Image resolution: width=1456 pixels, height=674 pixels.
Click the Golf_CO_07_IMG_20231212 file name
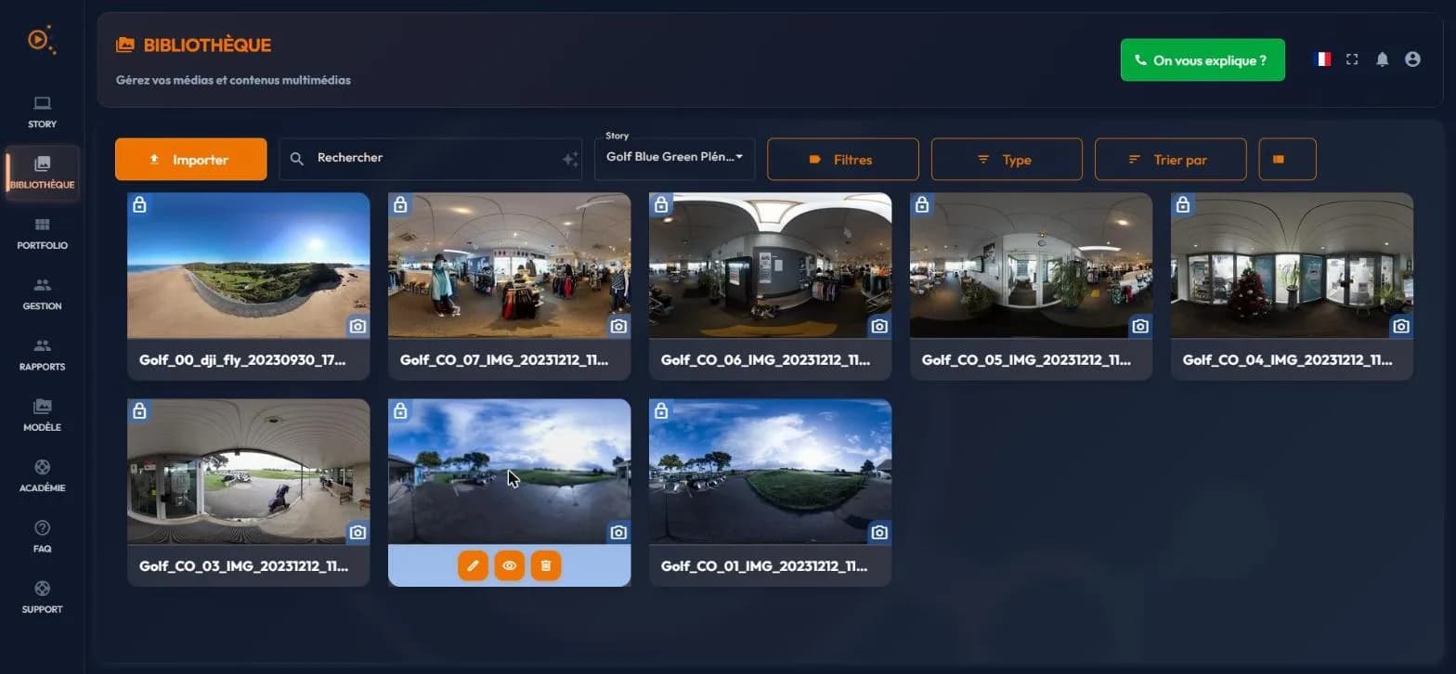504,359
